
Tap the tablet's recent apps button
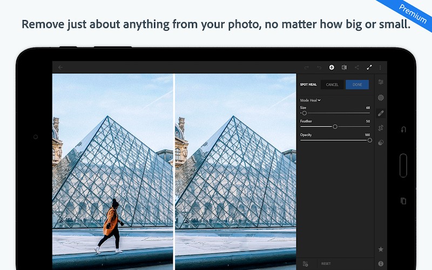point(403,201)
